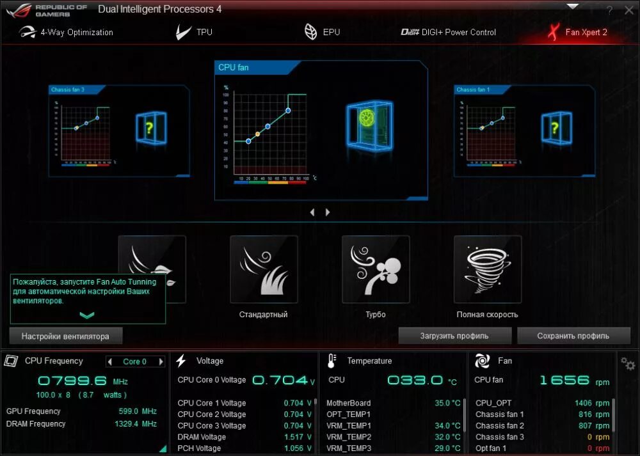Viewport: 640px width, 456px height.
Task: Click Chassis fan 3 unknown location icon
Action: pyautogui.click(x=151, y=128)
